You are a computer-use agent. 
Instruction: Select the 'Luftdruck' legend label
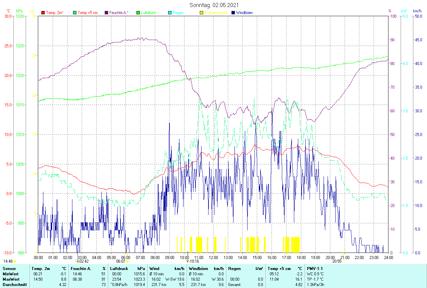point(148,13)
